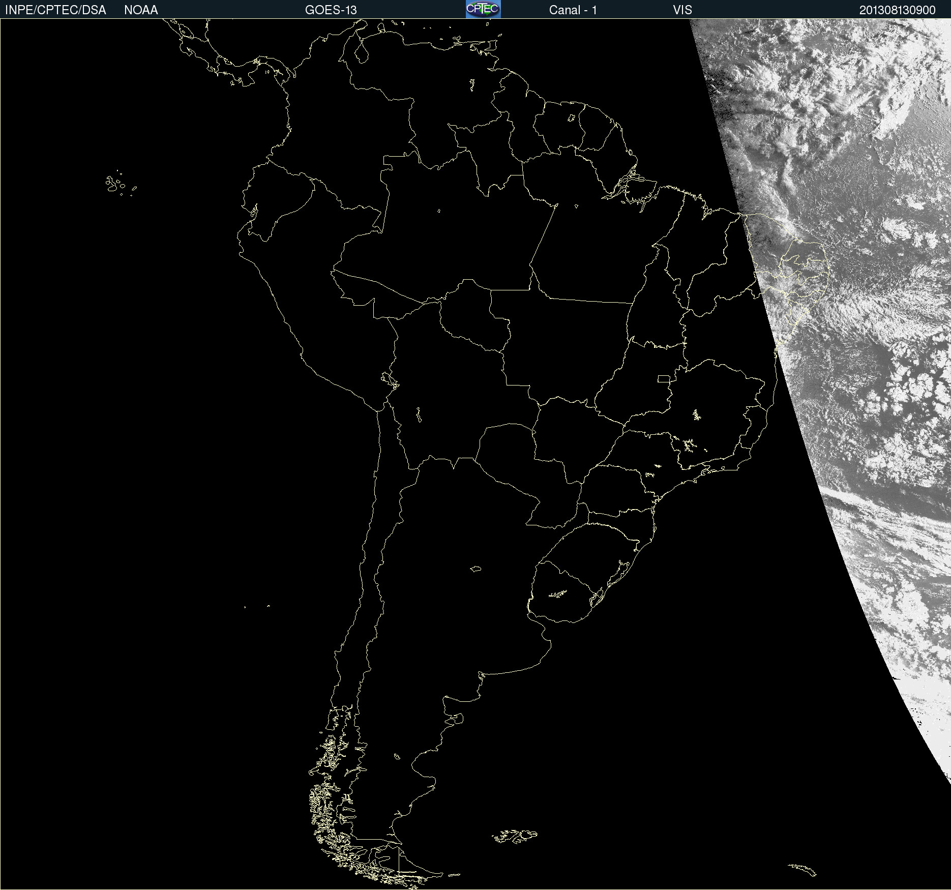Click the Mar Chiquita lake in Argentina
The height and width of the screenshot is (890, 951).
pyautogui.click(x=475, y=569)
